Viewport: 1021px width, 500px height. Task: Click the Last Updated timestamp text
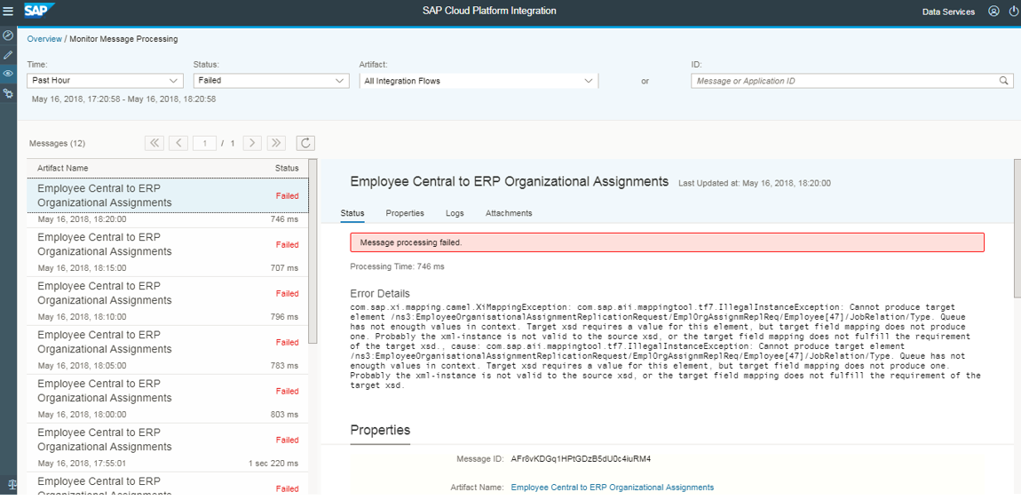pyautogui.click(x=754, y=184)
